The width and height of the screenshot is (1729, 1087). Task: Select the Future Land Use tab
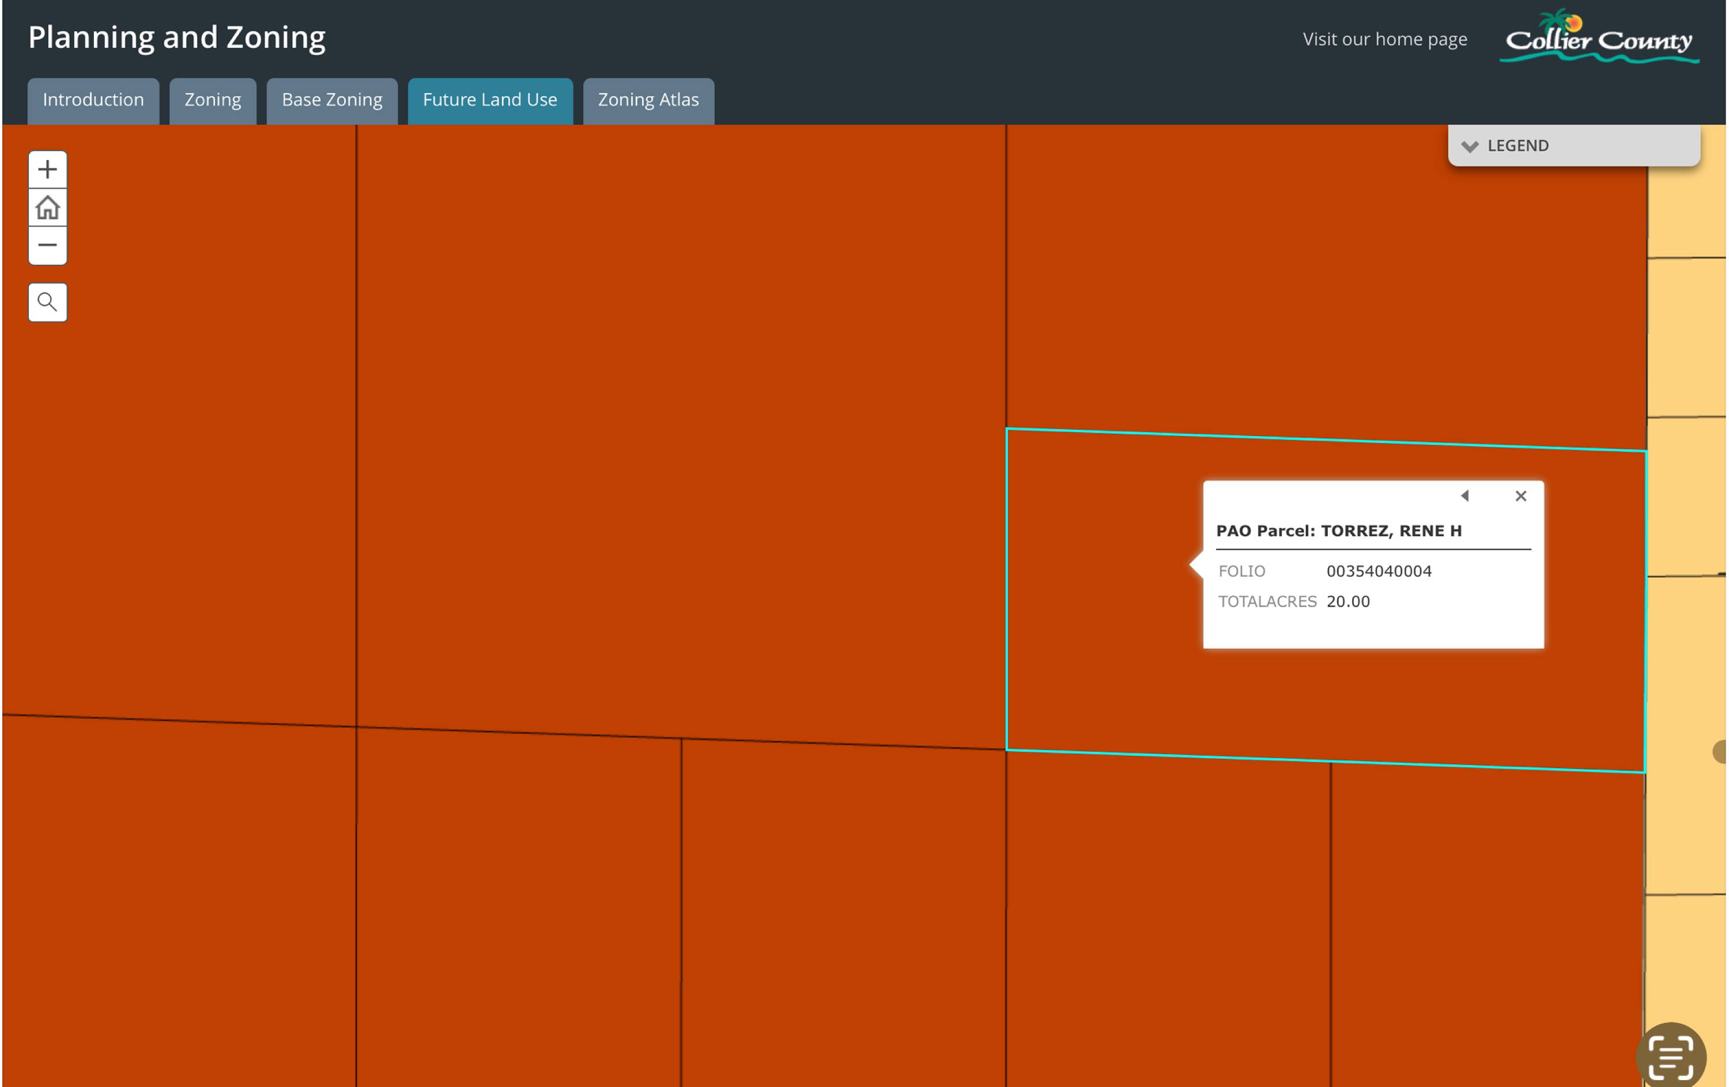(490, 100)
